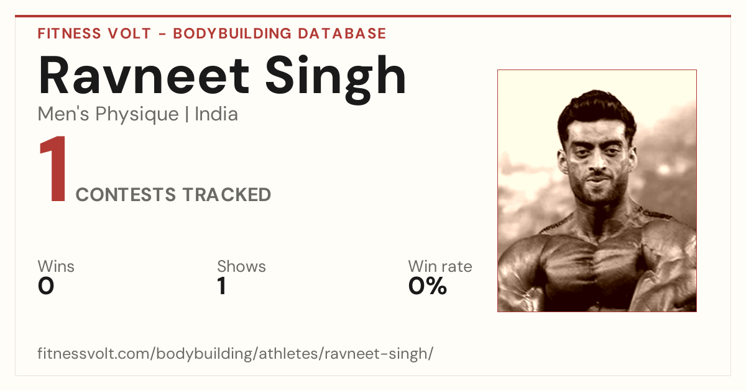746x391 pixels.
Task: Open the fitnessvolt.com athlete URL
Action: [236, 354]
